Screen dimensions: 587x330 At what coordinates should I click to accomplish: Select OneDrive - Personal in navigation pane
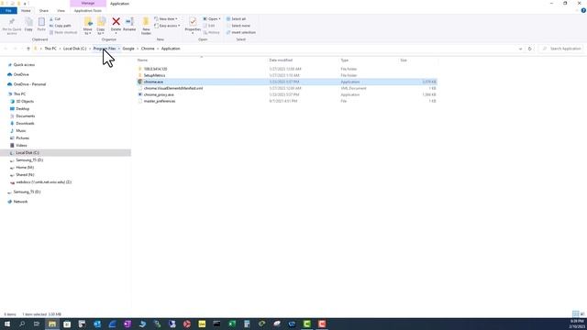pos(29,84)
